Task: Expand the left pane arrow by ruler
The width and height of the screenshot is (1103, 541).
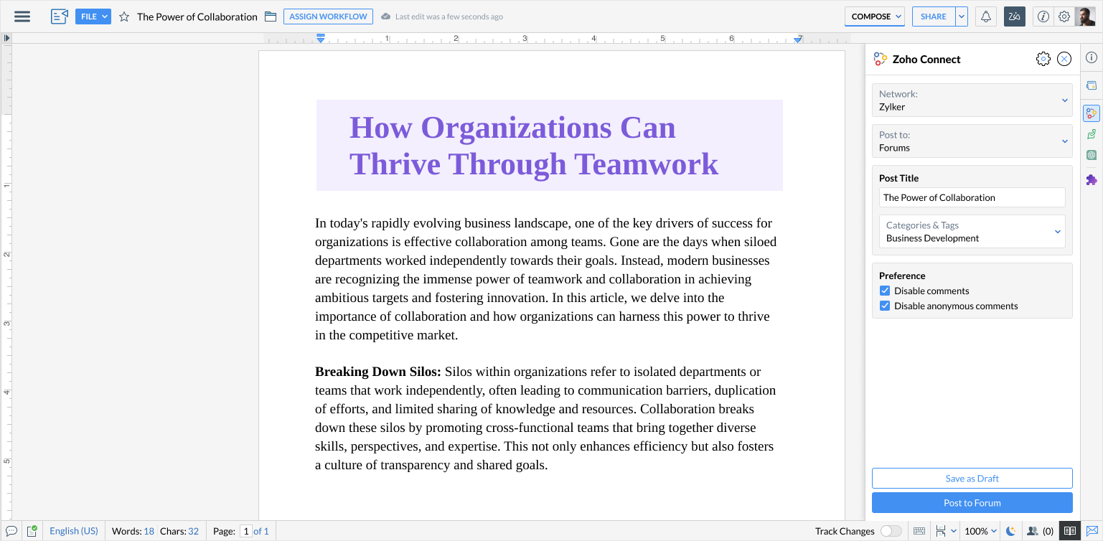Action: click(x=7, y=37)
